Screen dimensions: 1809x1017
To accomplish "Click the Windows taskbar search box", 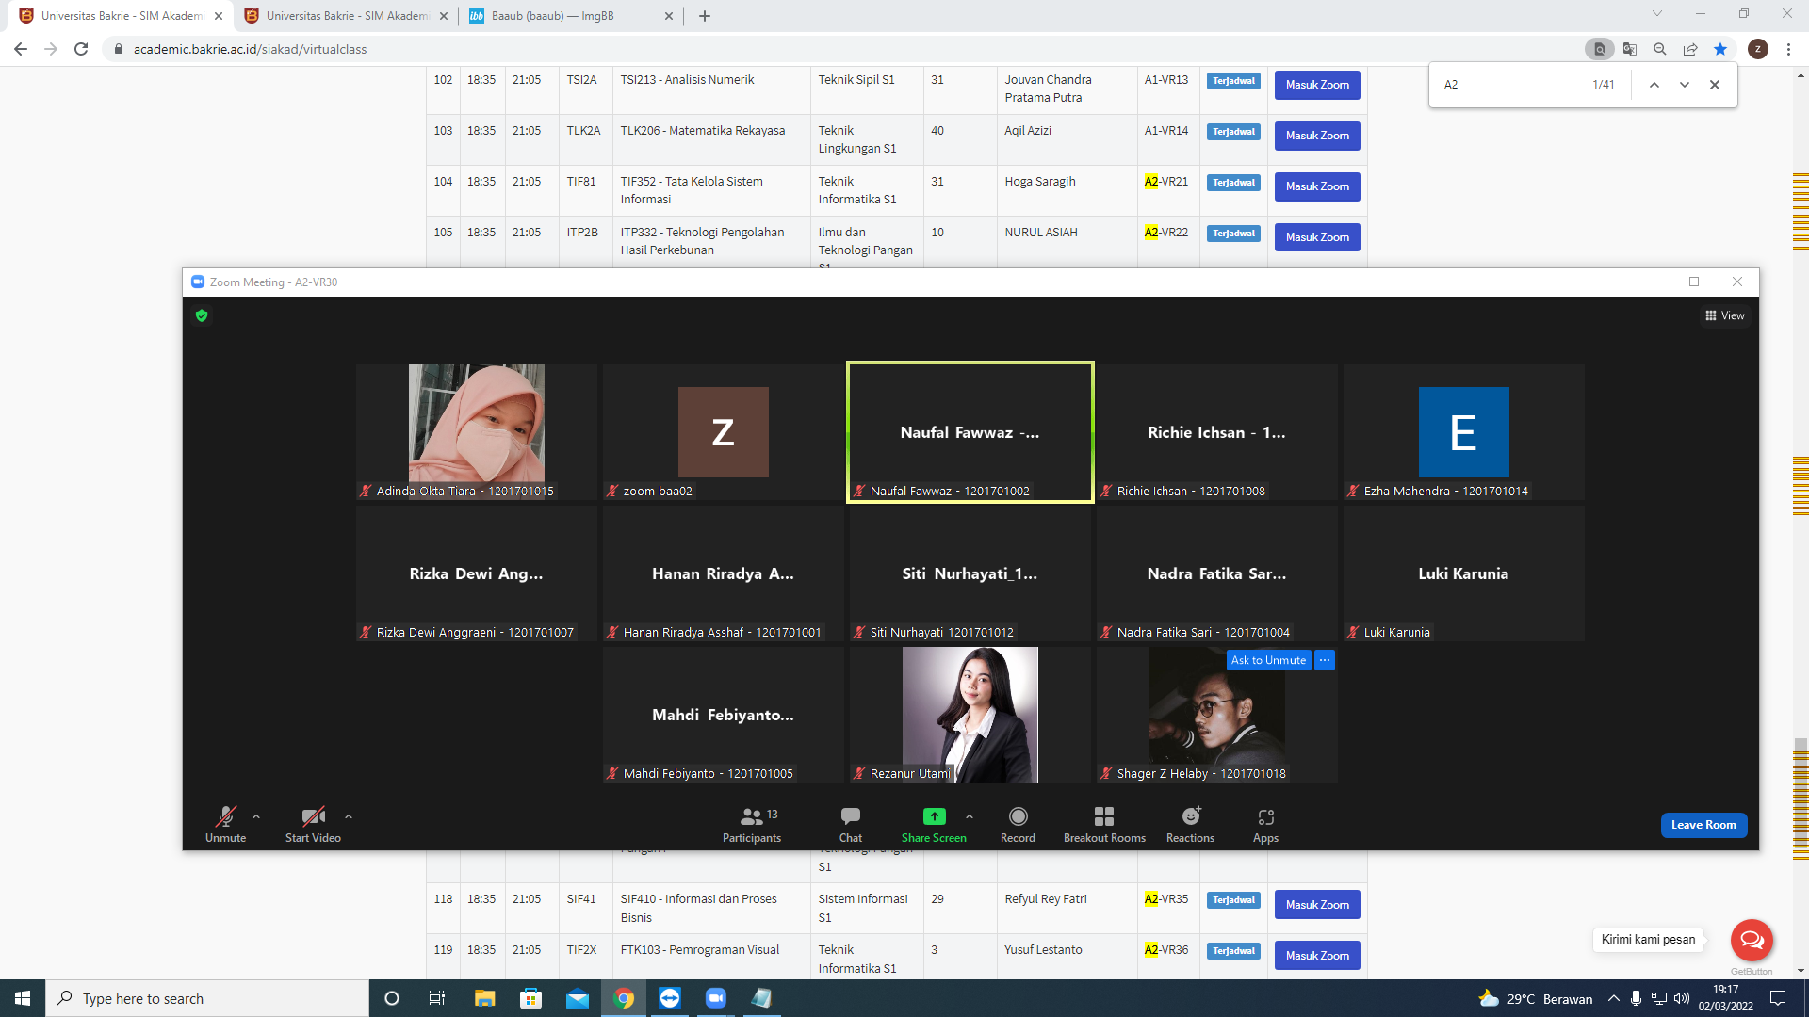I will pyautogui.click(x=207, y=998).
